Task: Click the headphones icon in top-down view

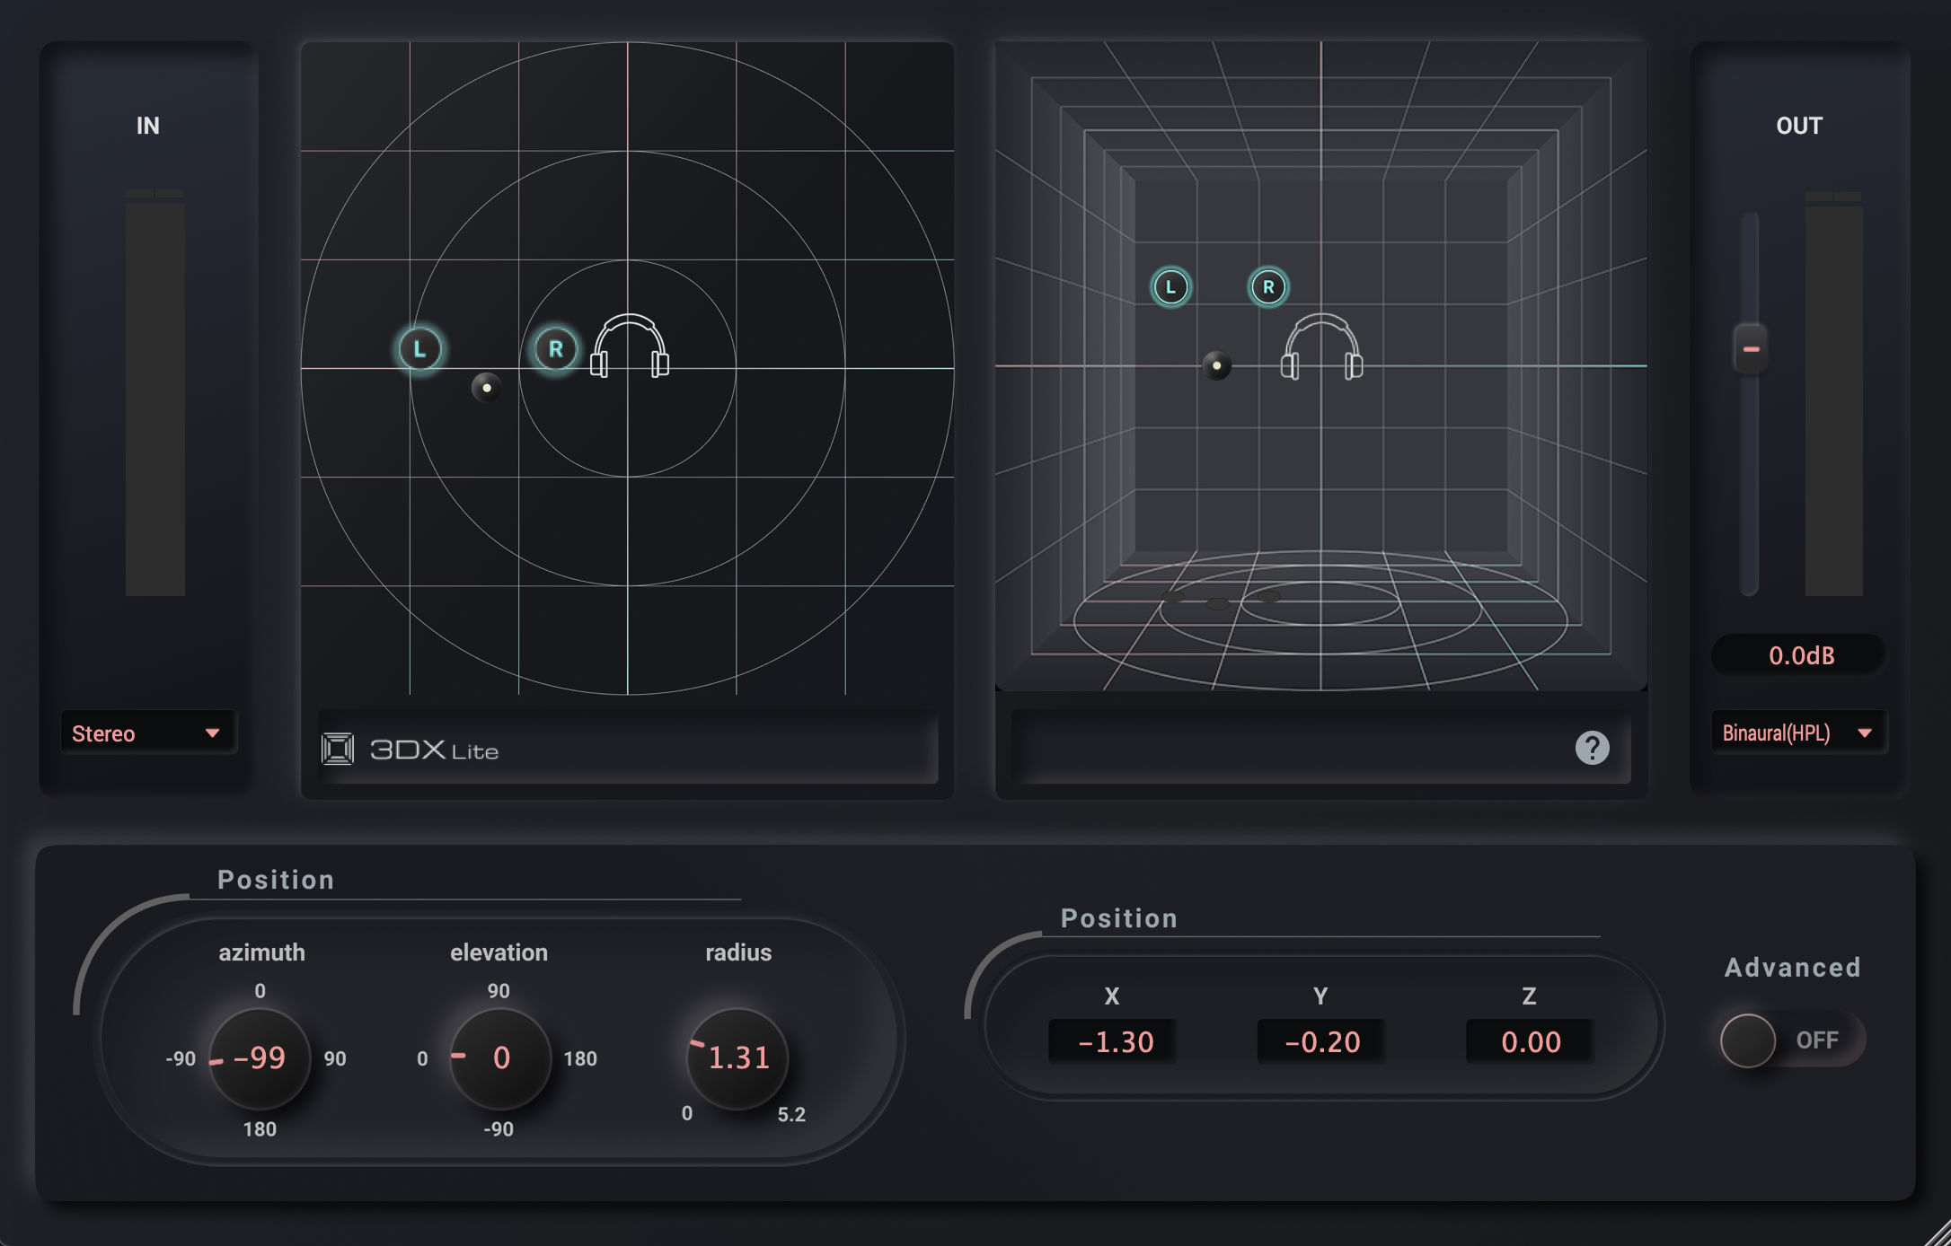Action: coord(629,347)
